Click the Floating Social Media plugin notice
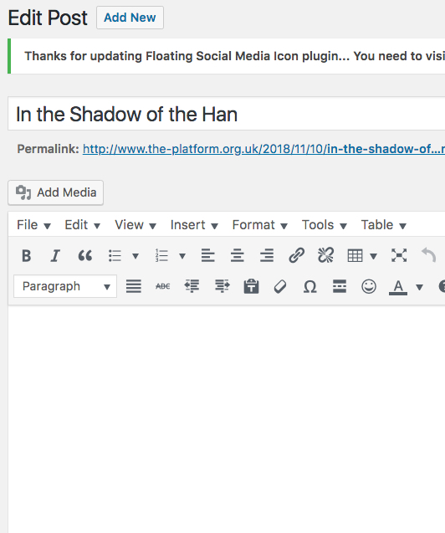Viewport: 445px width, 533px height. 227,56
